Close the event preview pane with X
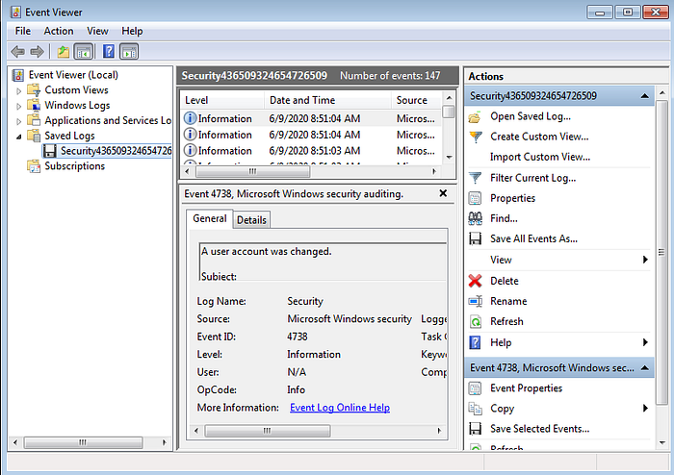 [443, 193]
